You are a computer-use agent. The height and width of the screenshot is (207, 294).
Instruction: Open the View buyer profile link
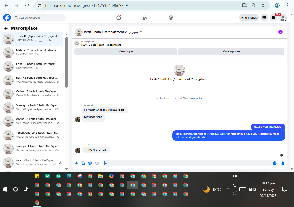193,98
